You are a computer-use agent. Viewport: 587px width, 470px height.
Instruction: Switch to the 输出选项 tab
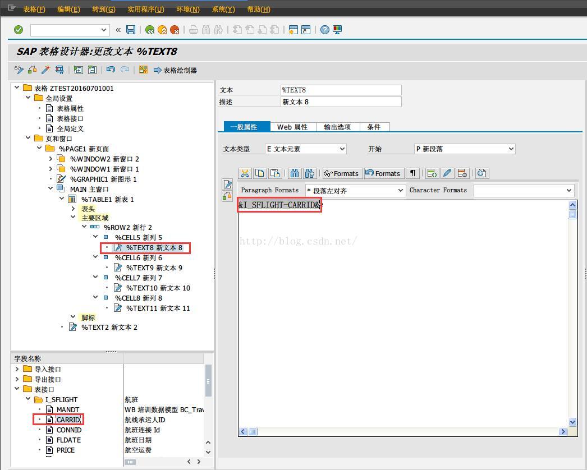(338, 127)
